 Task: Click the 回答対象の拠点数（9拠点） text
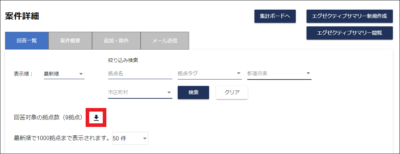(48, 117)
